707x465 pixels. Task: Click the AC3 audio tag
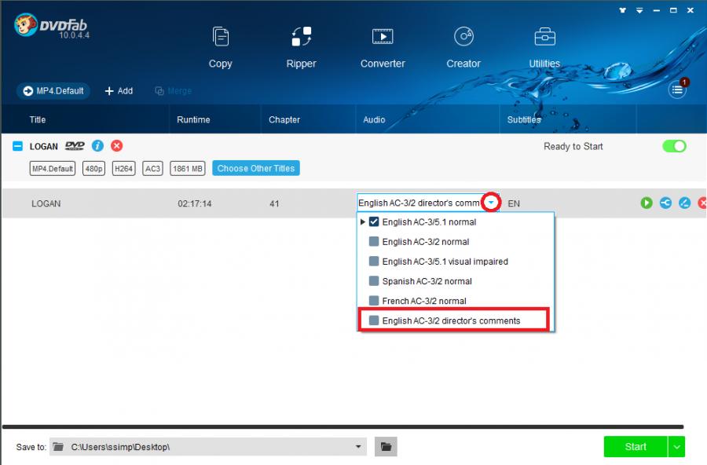152,169
